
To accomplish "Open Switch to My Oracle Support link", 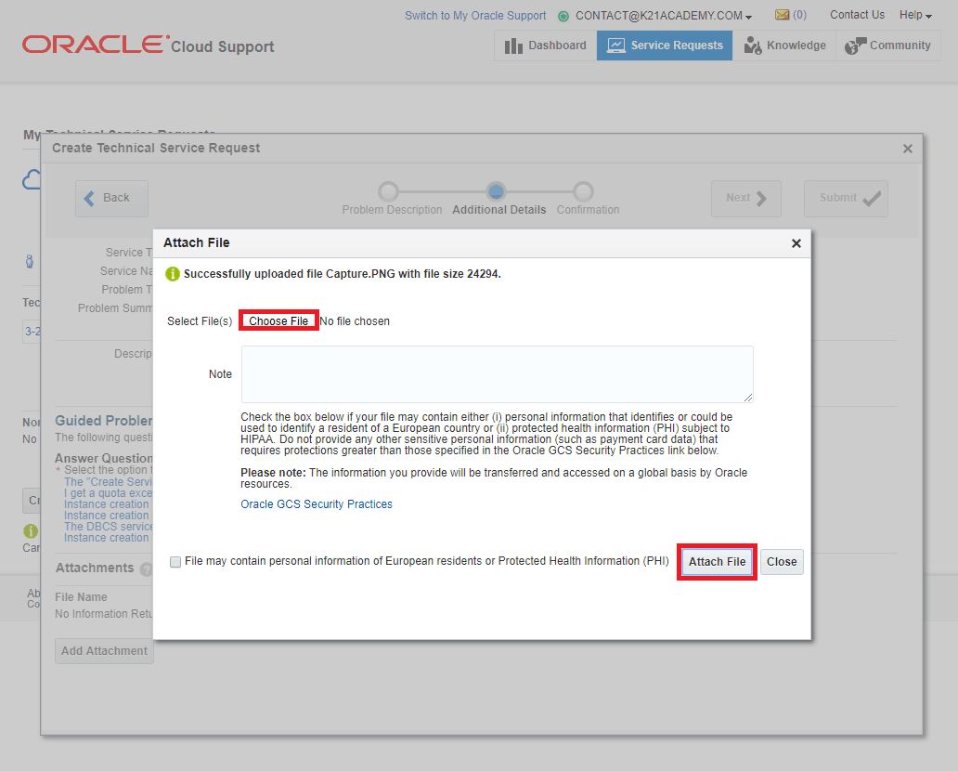I will coord(475,15).
